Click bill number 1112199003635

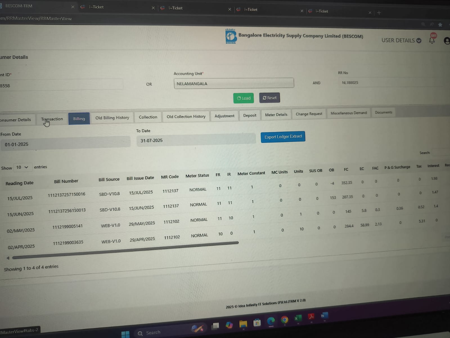(x=68, y=243)
